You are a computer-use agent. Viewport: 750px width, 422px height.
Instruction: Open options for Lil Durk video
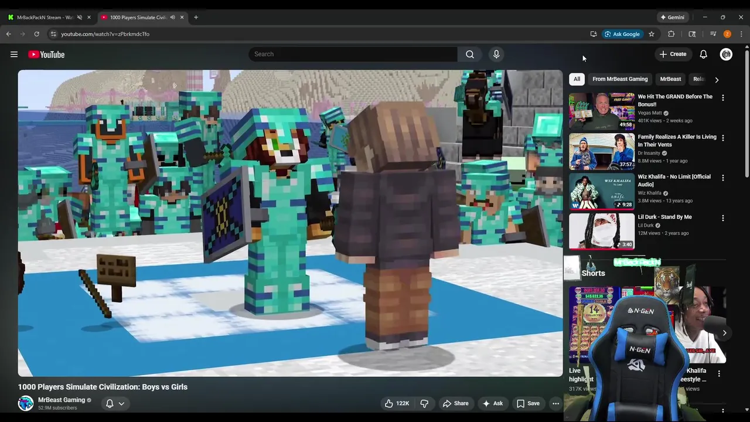pos(722,218)
